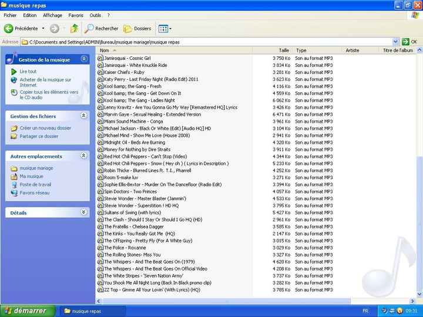Click the globe icon for buying music online
This screenshot has height=317, width=423.
click(14, 80)
